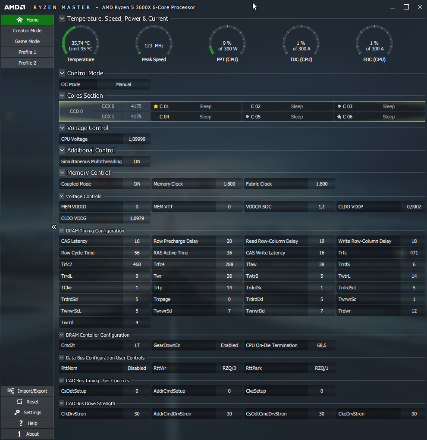The image size is (427, 440).
Task: Collapse sidebar with double-chevron icon
Action: pos(53,227)
